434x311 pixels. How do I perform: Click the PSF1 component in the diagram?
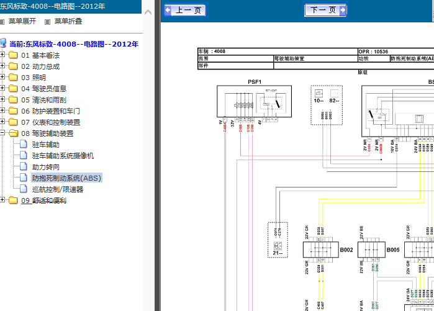[254, 101]
